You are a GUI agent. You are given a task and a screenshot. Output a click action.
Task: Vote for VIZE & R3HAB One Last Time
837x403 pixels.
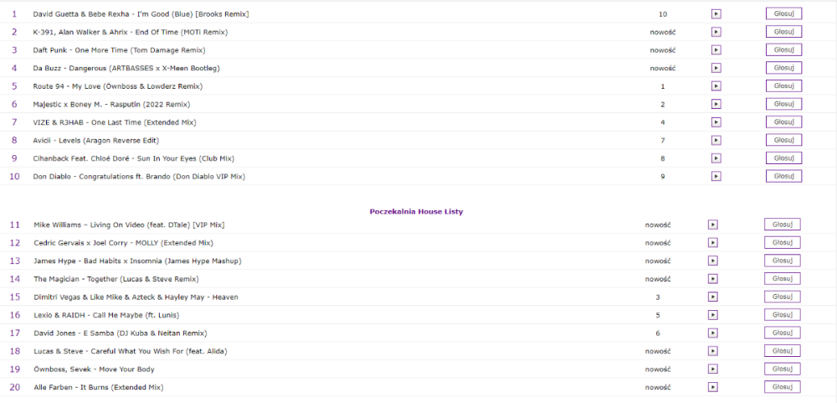click(x=783, y=121)
